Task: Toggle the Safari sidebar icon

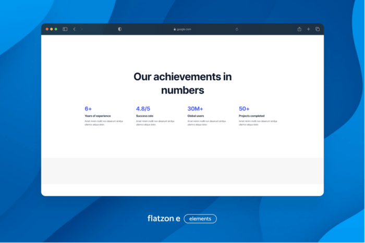Action: click(x=65, y=29)
